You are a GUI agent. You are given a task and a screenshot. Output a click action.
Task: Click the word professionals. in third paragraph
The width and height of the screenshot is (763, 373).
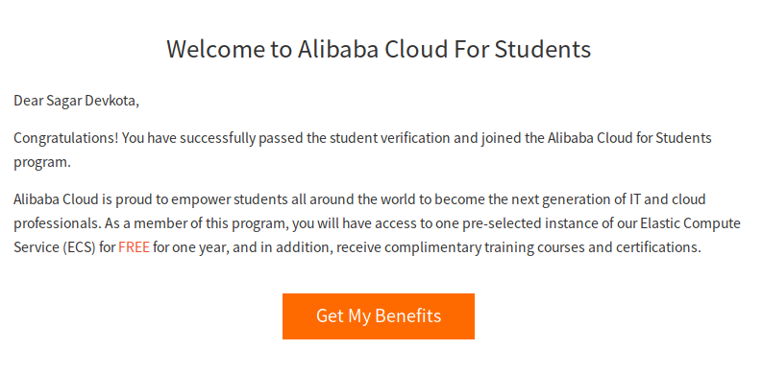(57, 223)
